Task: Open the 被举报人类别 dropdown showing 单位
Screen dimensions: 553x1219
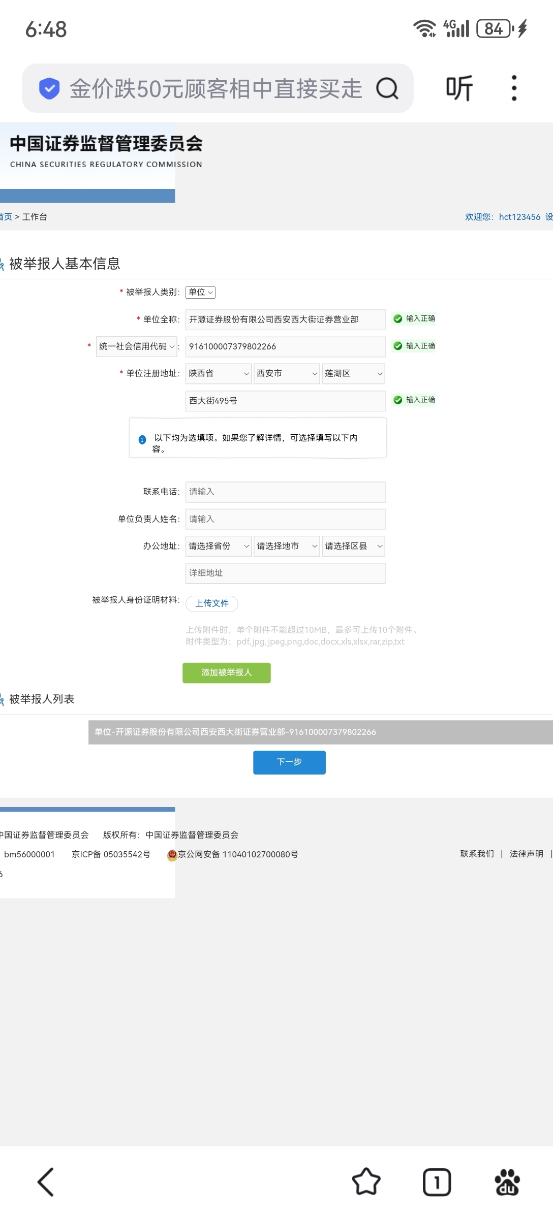Action: click(x=200, y=292)
